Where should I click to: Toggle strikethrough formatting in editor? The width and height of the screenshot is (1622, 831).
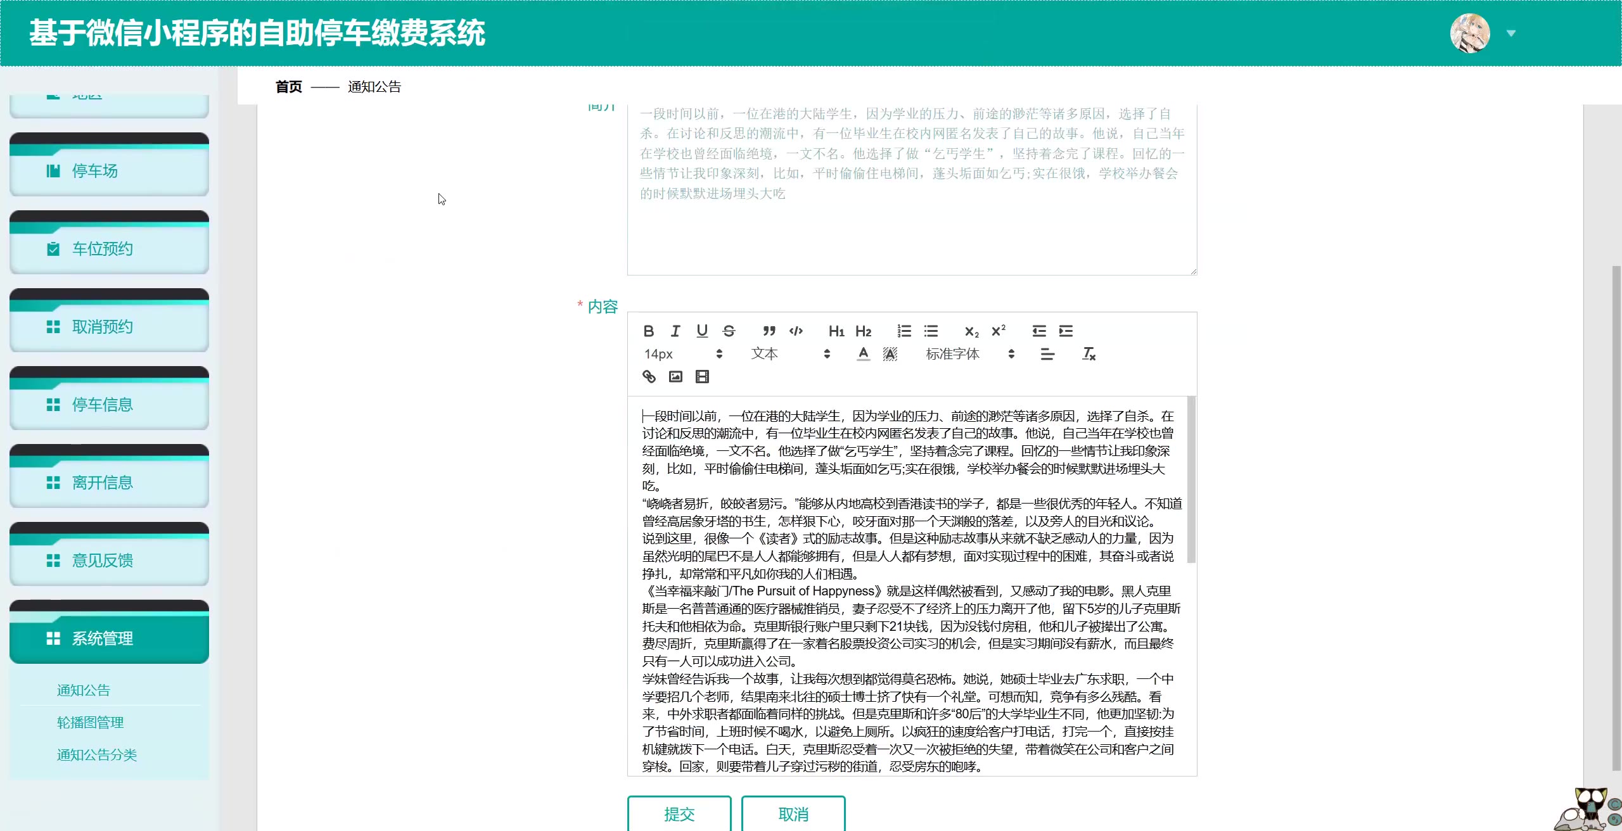tap(729, 331)
